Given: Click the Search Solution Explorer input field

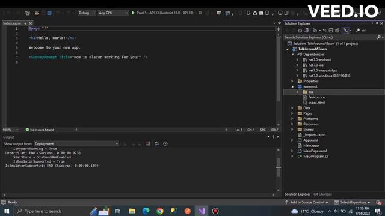Looking at the screenshot, I should click(330, 37).
